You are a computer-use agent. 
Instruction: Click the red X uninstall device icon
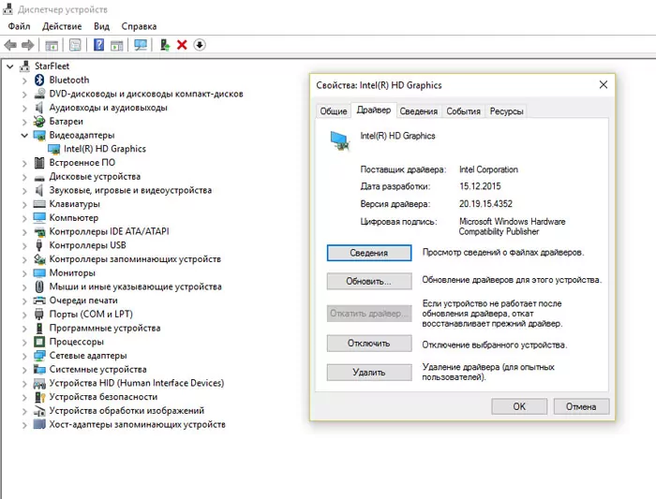tap(182, 45)
